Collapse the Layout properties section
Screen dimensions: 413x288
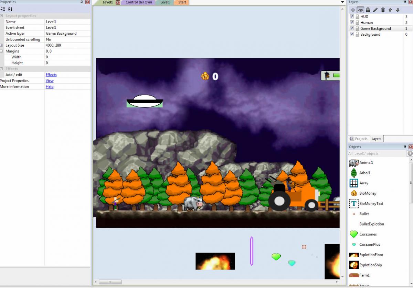(2, 16)
